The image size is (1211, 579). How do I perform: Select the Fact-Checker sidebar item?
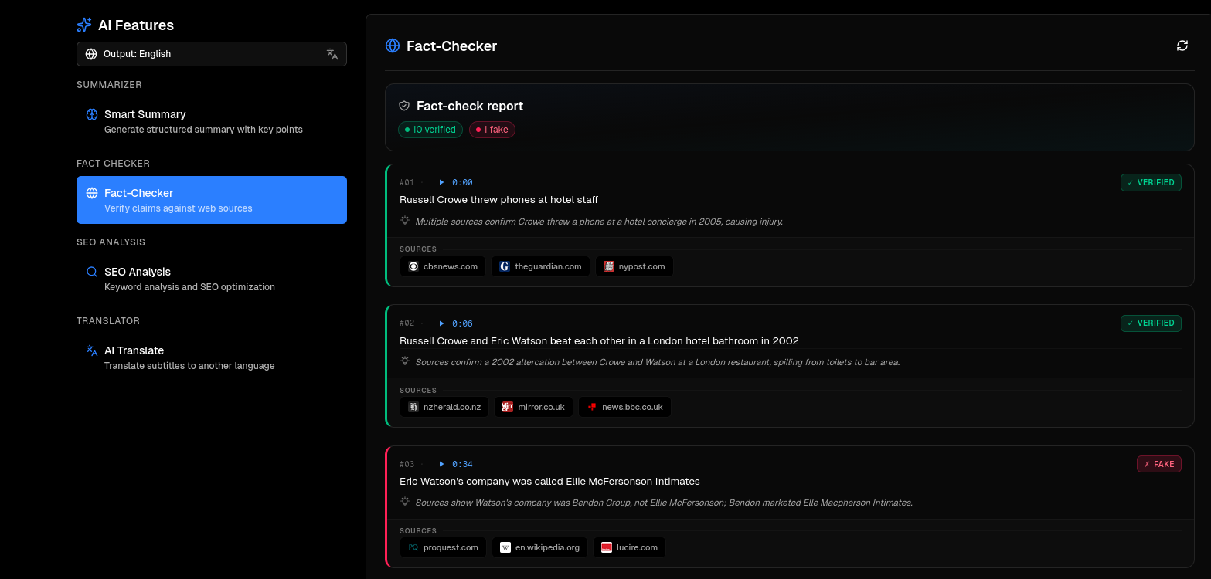[x=211, y=200]
